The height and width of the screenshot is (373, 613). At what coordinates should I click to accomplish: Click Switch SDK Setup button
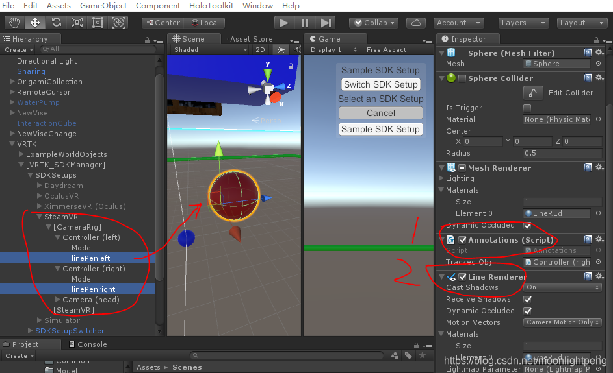pyautogui.click(x=381, y=85)
